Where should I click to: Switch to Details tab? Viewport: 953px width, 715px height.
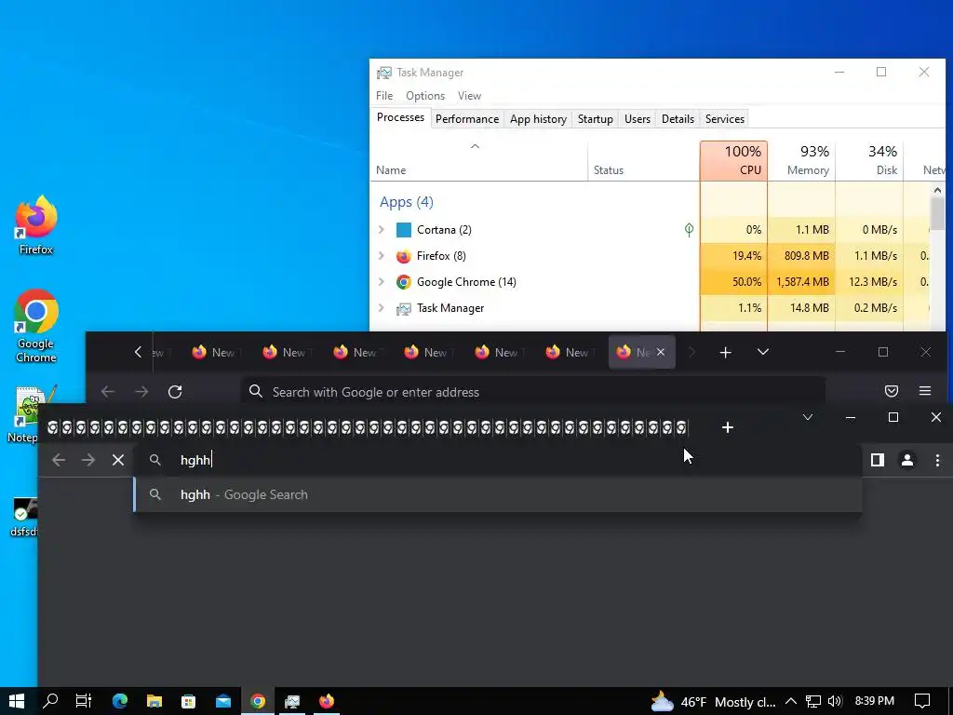(678, 118)
